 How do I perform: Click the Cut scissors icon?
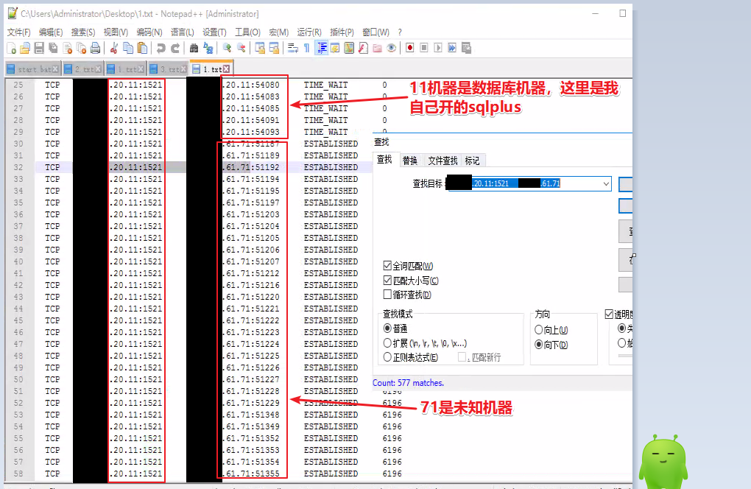click(114, 48)
